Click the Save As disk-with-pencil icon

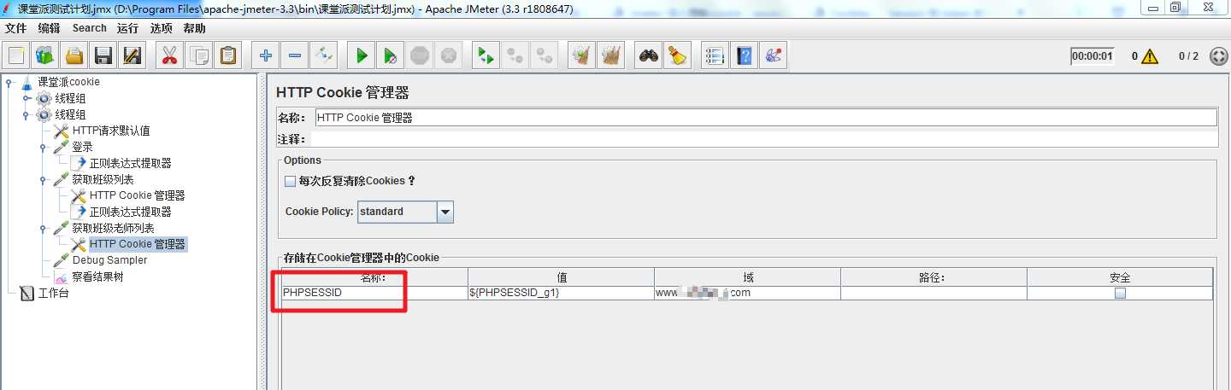point(132,55)
